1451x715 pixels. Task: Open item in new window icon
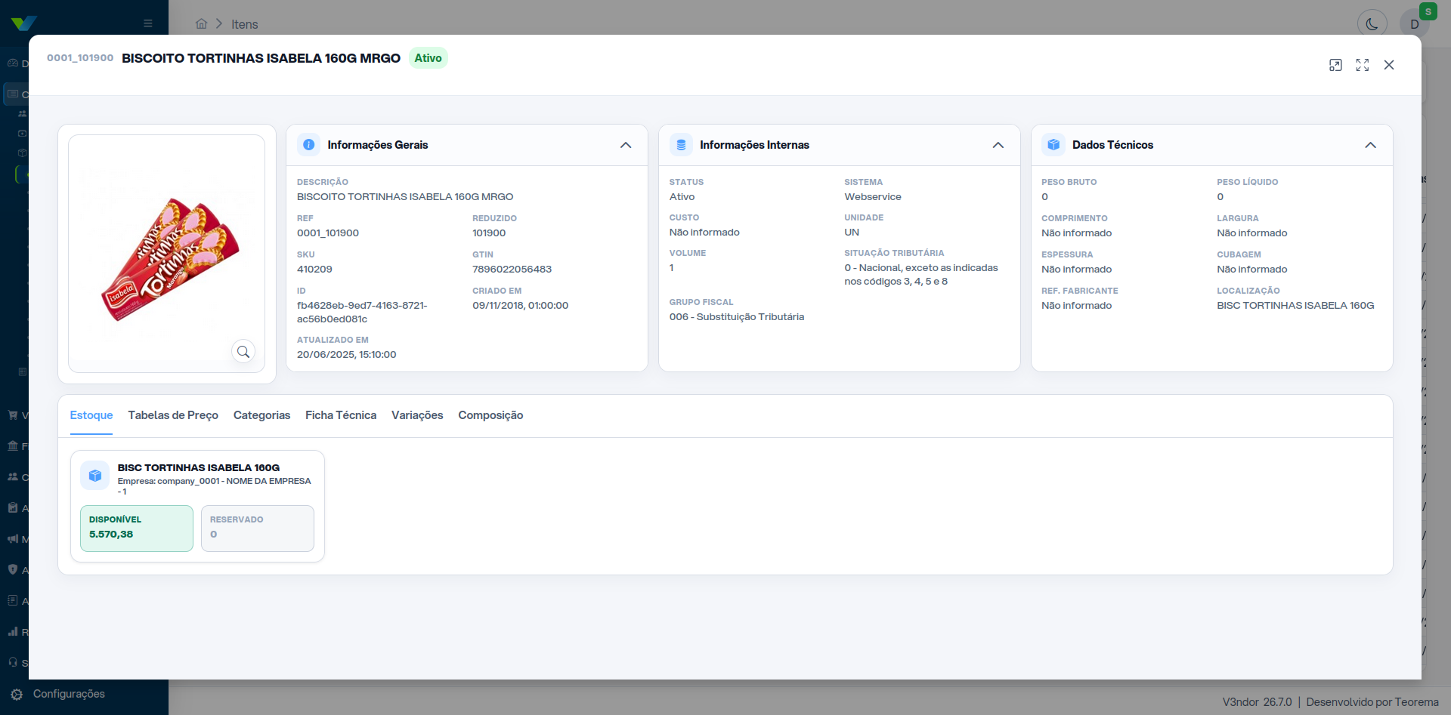click(1335, 65)
